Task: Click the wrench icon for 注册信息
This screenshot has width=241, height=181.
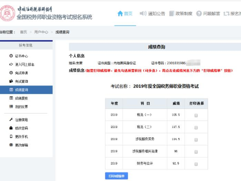Action: 11,119
